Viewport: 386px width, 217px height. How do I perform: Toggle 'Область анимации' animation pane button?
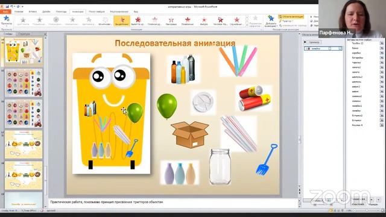point(291,17)
